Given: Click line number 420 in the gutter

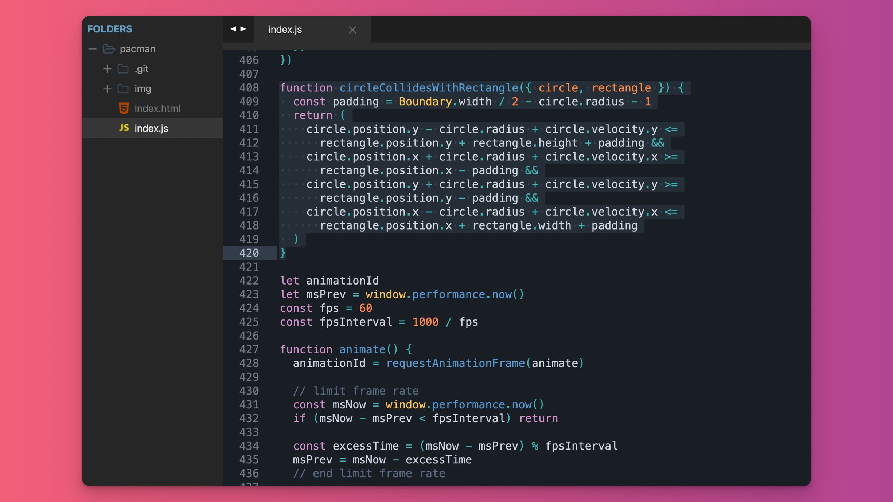Looking at the screenshot, I should click(x=249, y=253).
